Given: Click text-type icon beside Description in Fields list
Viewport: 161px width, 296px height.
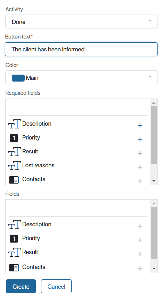Looking at the screenshot, I should click(14, 225).
